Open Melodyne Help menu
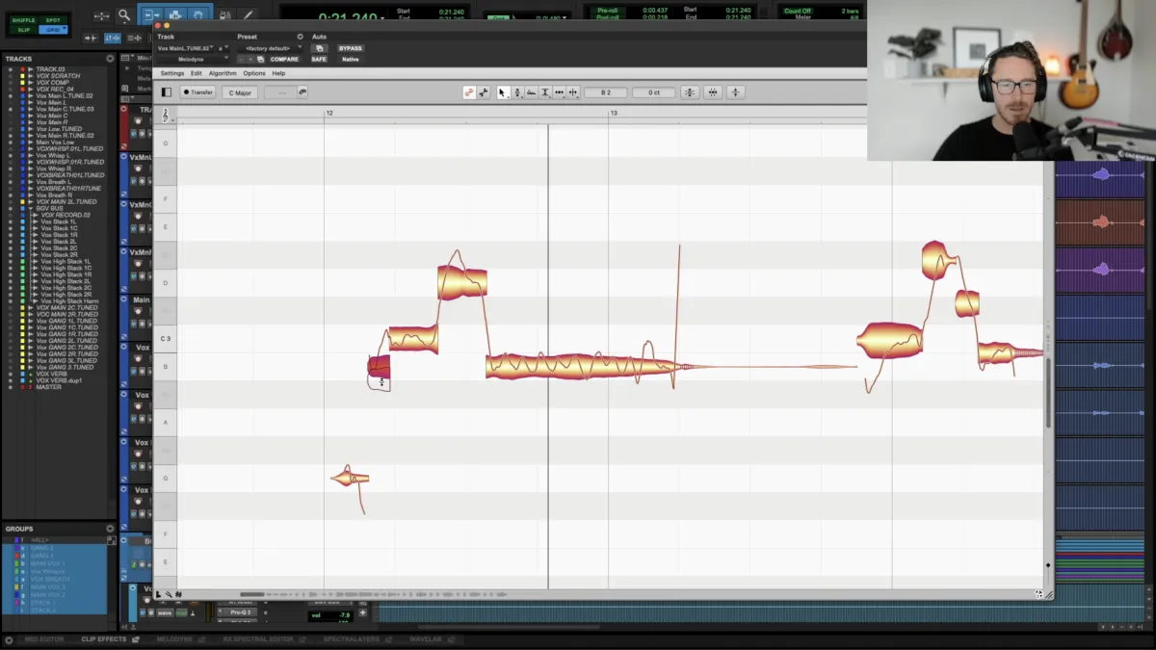Viewport: 1156px width, 650px height. click(278, 73)
